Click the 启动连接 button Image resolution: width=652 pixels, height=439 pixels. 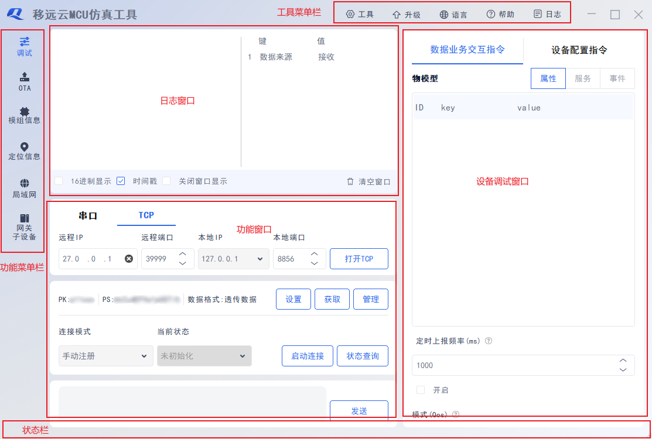[308, 356]
